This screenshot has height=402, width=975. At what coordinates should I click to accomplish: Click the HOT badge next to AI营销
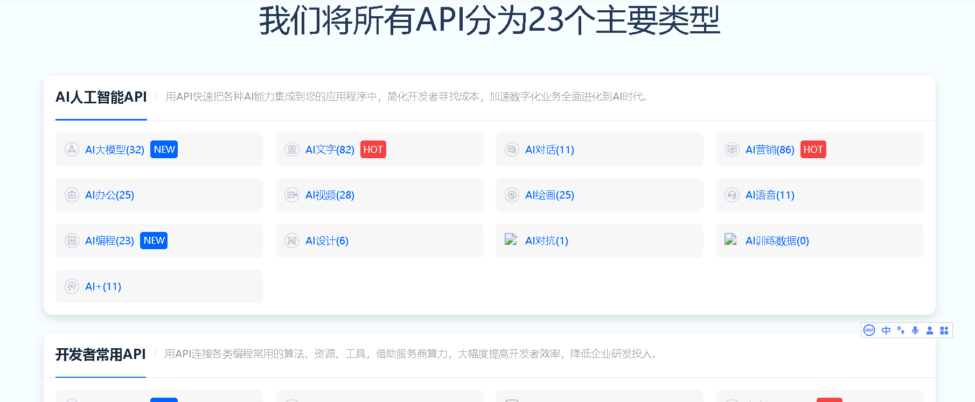pyautogui.click(x=813, y=150)
